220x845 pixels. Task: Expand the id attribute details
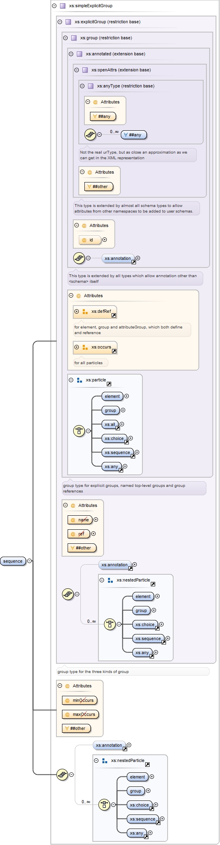pyautogui.click(x=104, y=239)
